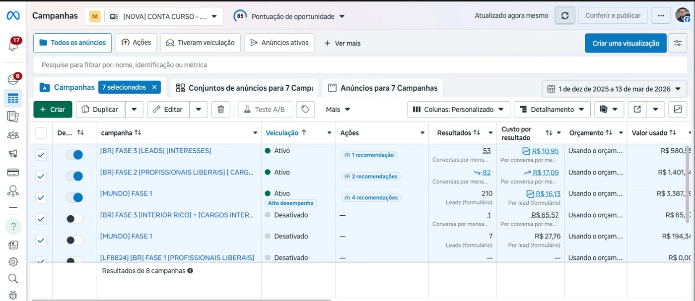The image size is (695, 301).
Task: Select the Anúncios ativos view tab
Action: pyautogui.click(x=279, y=43)
